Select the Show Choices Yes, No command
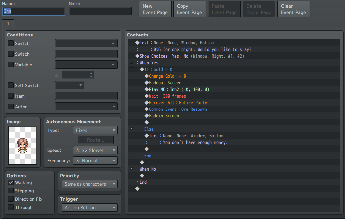Viewport: 345px width, 219px height. (234, 56)
